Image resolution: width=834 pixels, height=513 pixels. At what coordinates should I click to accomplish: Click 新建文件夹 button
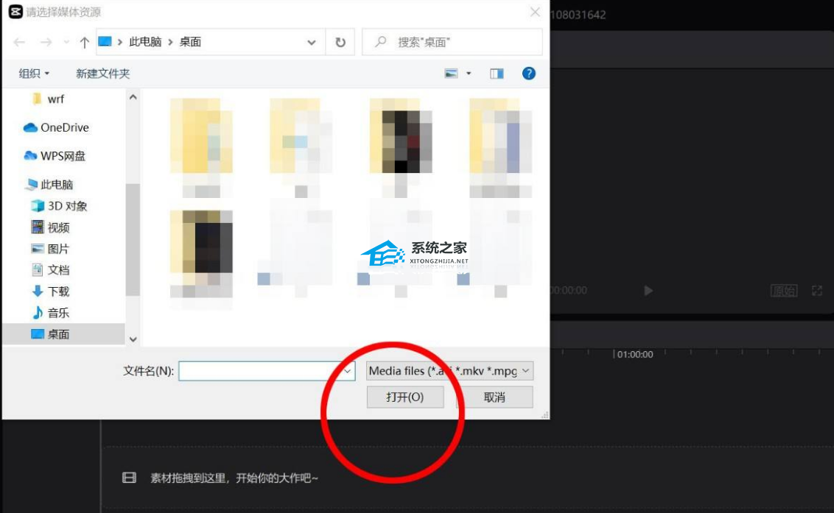click(x=102, y=74)
